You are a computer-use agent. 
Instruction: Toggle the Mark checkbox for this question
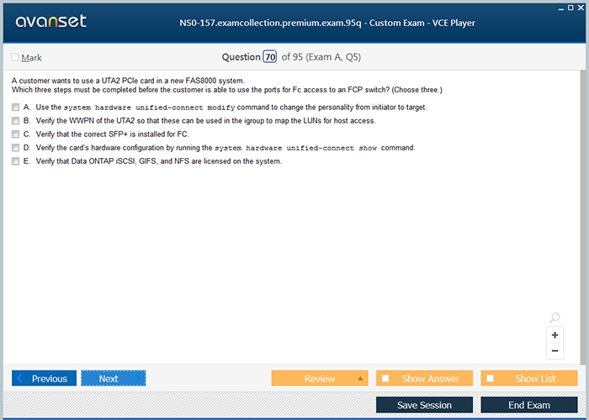click(x=15, y=58)
